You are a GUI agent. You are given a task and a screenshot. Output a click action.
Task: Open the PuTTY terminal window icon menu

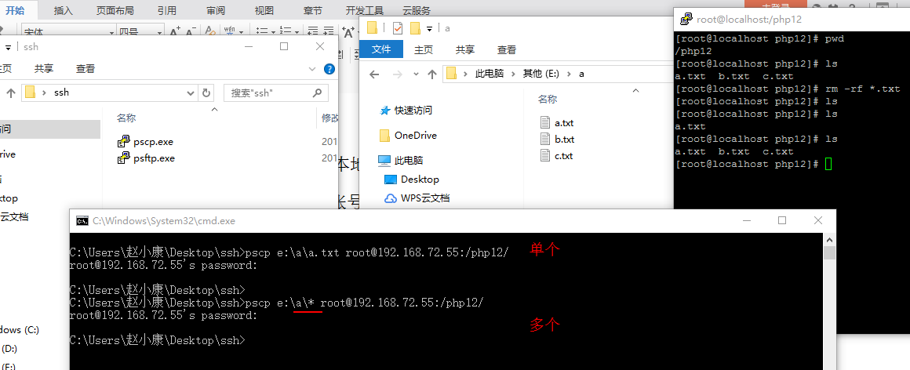point(686,19)
